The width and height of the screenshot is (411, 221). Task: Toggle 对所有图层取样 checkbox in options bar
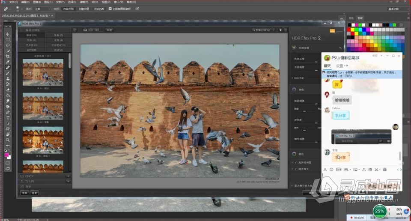(110, 9)
